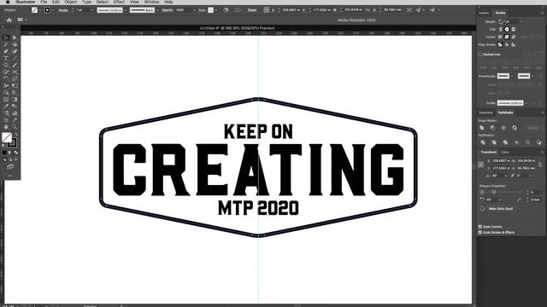Screen dimensions: 547x307
Task: Switch to the Swatches tab
Action: pos(485,113)
